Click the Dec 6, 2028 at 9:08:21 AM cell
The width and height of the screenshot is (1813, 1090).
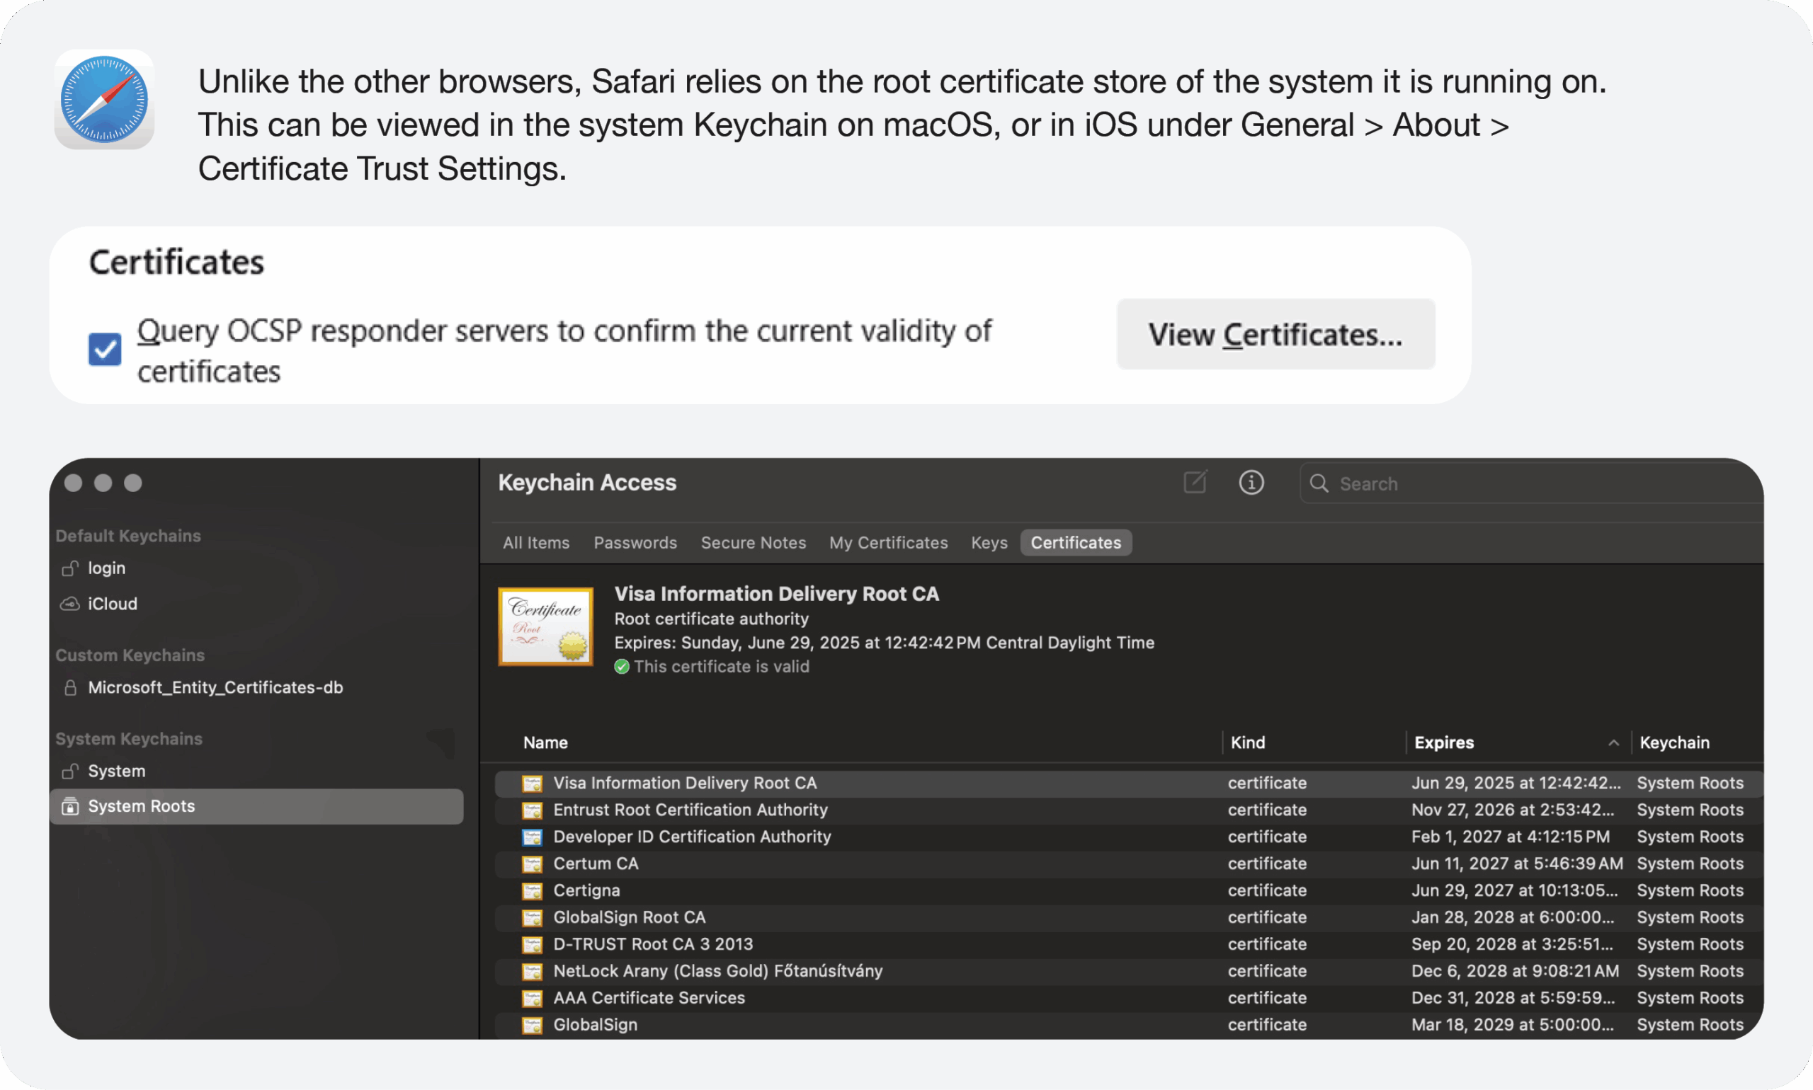click(x=1515, y=971)
